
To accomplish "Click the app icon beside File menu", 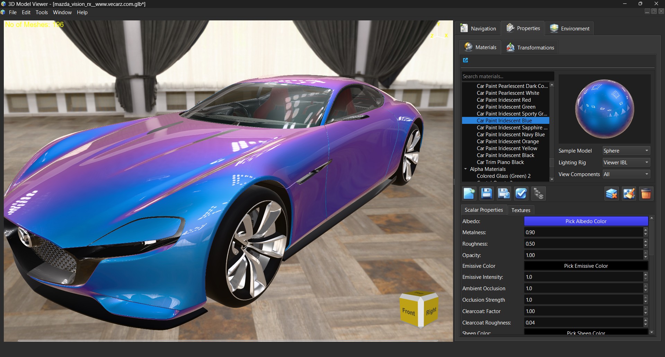I will [x=3, y=12].
